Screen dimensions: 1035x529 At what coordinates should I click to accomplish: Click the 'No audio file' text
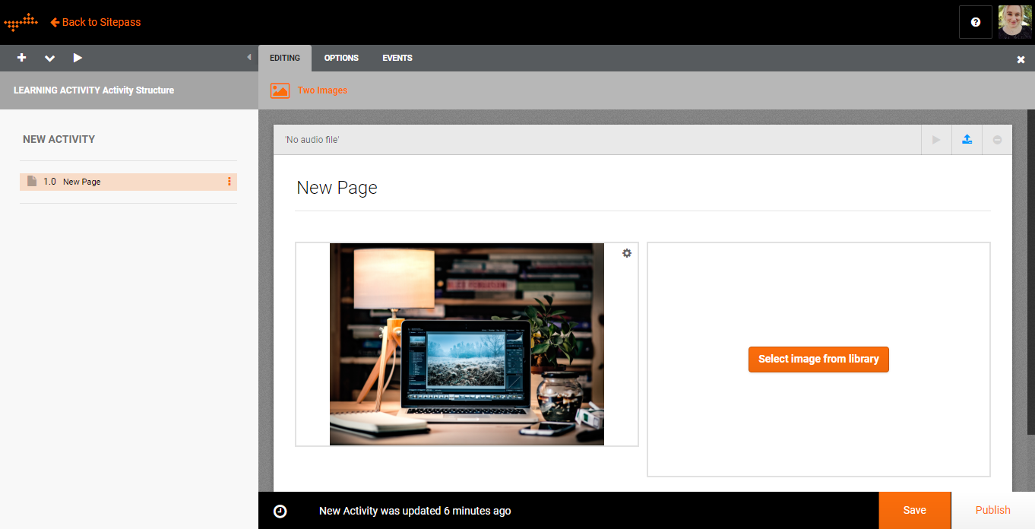pos(312,140)
